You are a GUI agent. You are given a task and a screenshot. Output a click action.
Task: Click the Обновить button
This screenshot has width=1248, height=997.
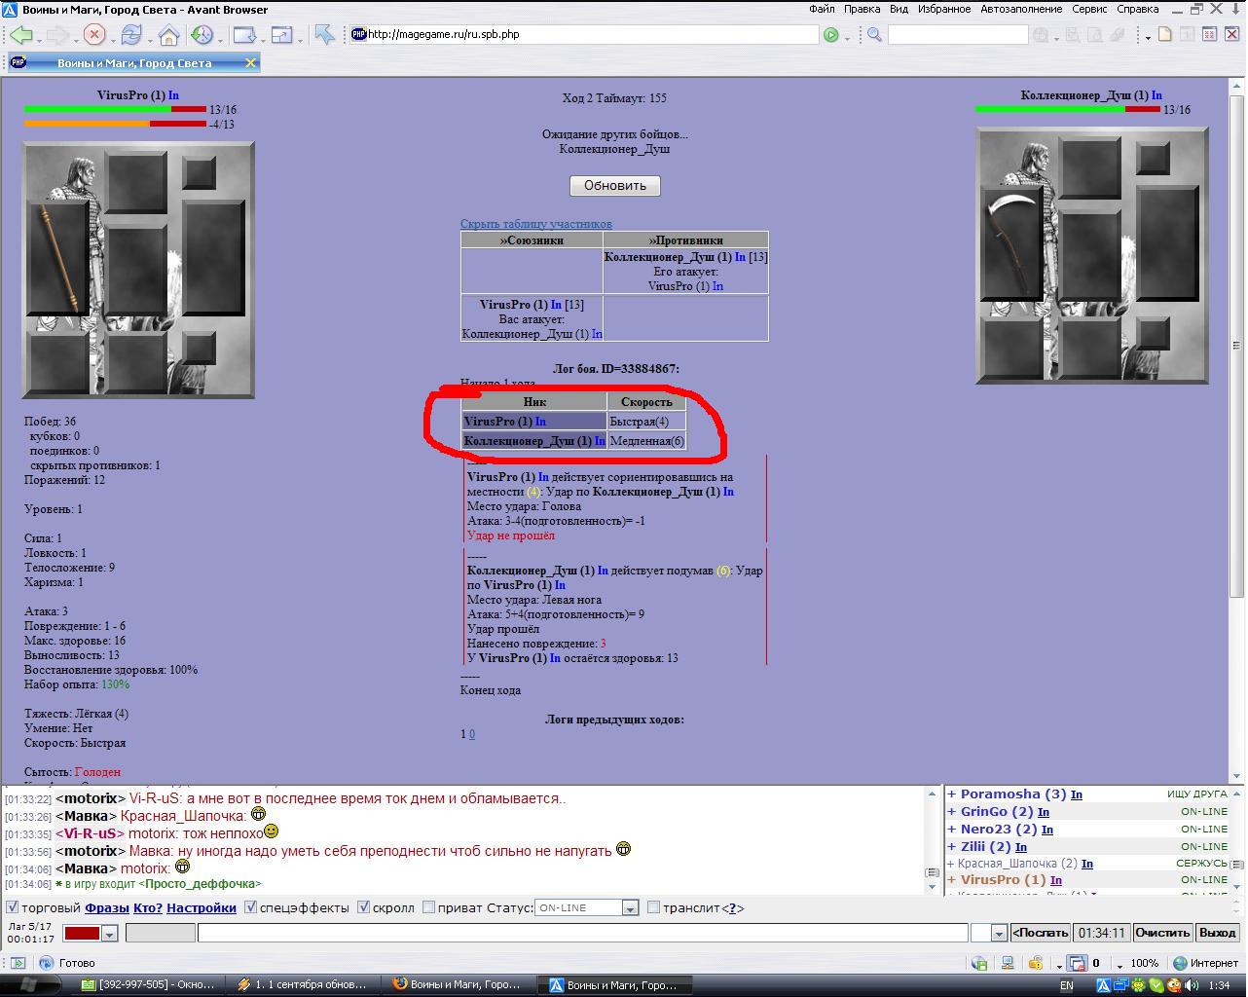[614, 185]
